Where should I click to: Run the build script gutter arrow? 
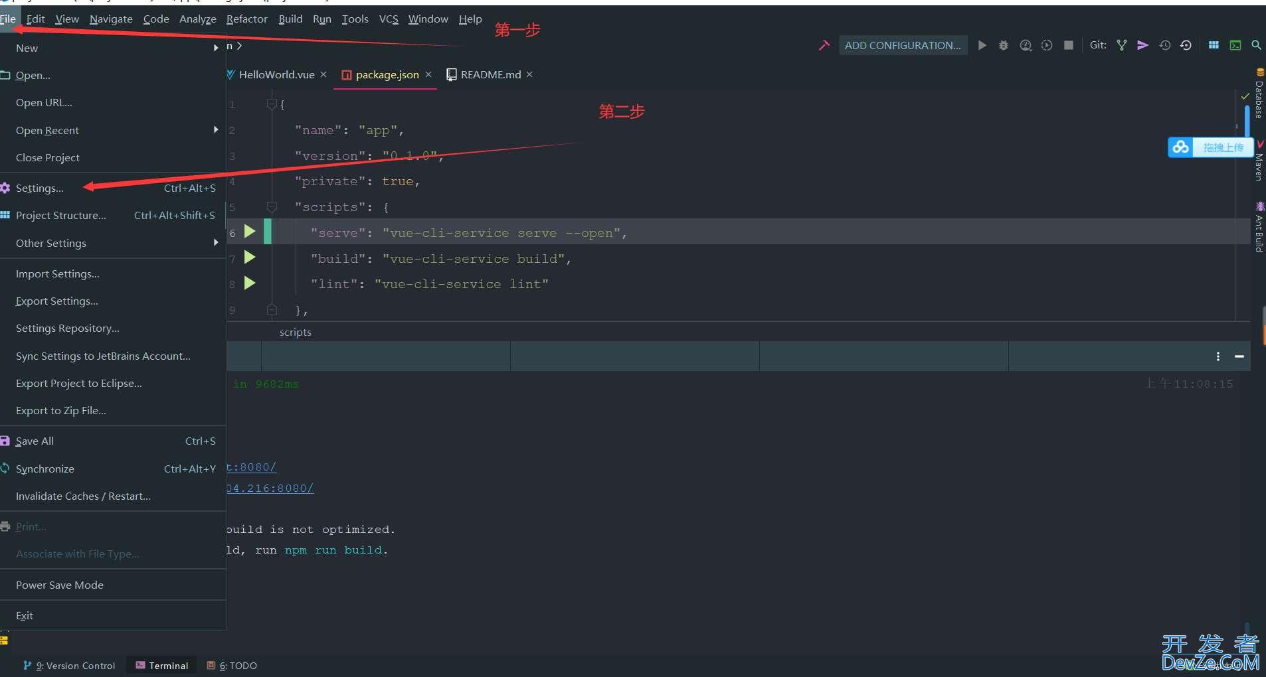pyautogui.click(x=250, y=257)
